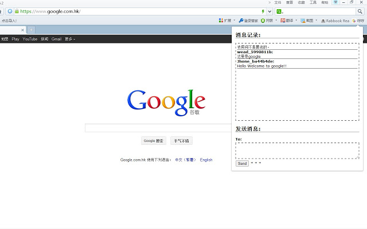Click the 发送消息 heading
Image resolution: width=367 pixels, height=229 pixels.
pos(248,129)
